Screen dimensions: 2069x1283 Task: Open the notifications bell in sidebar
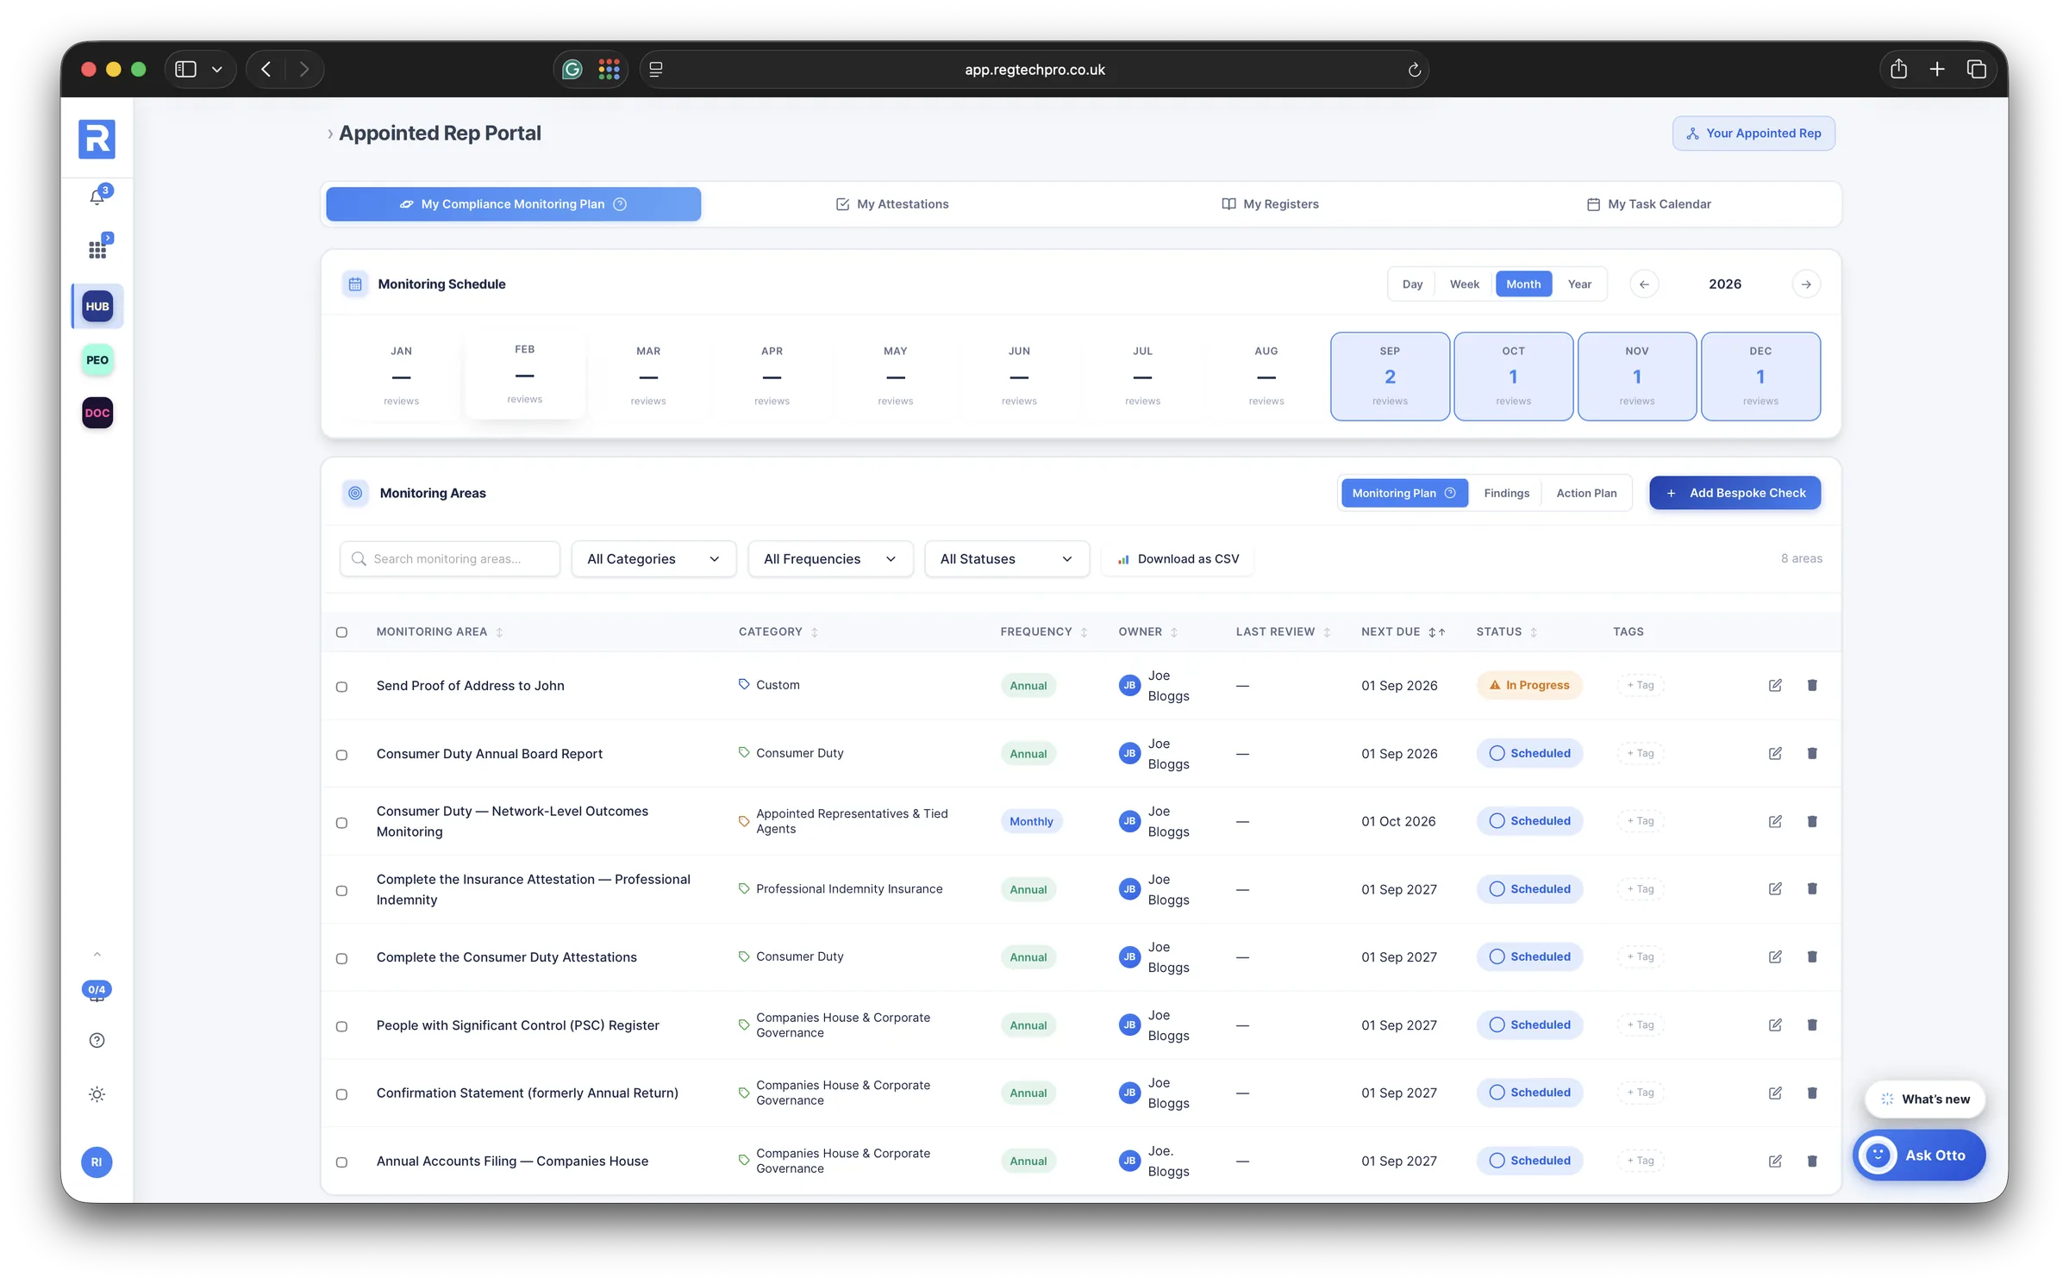click(97, 197)
